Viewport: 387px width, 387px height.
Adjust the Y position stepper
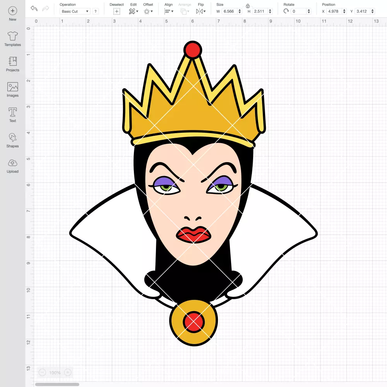coord(373,11)
